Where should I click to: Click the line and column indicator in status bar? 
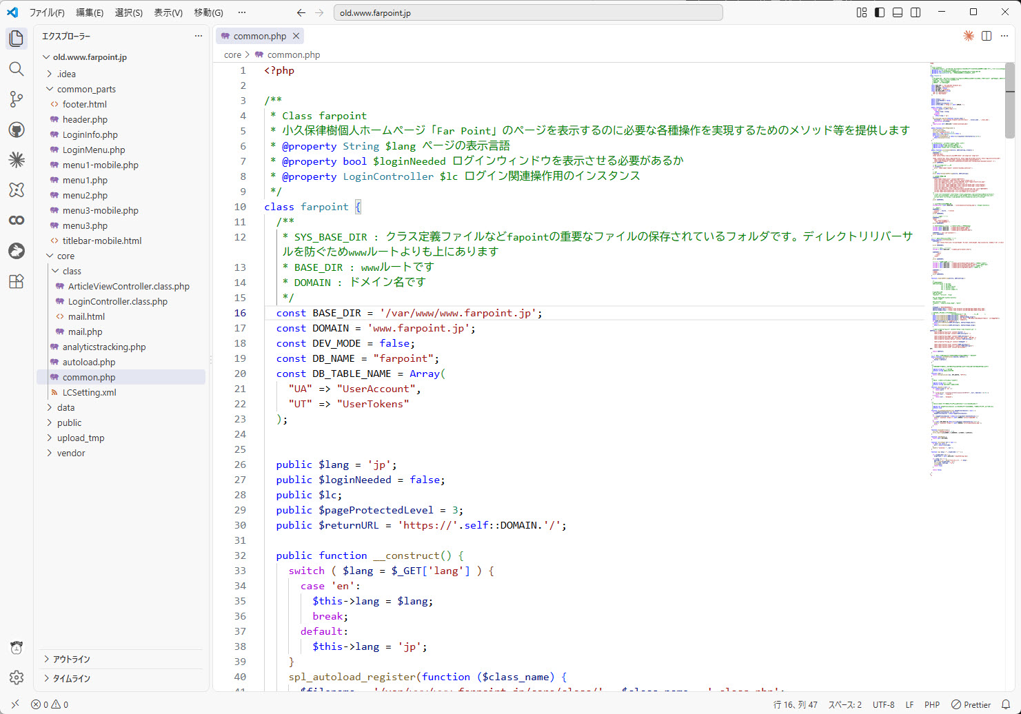coord(796,704)
